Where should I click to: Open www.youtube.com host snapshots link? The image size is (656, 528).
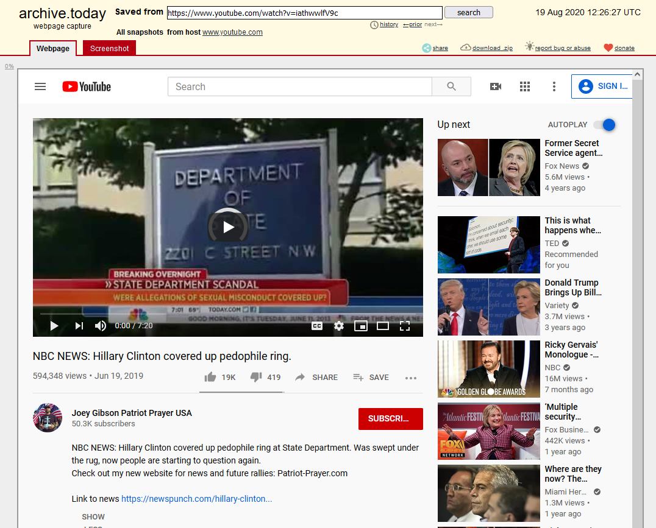pyautogui.click(x=233, y=32)
